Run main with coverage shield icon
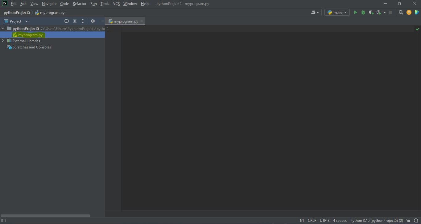421x224 pixels. [x=371, y=13]
